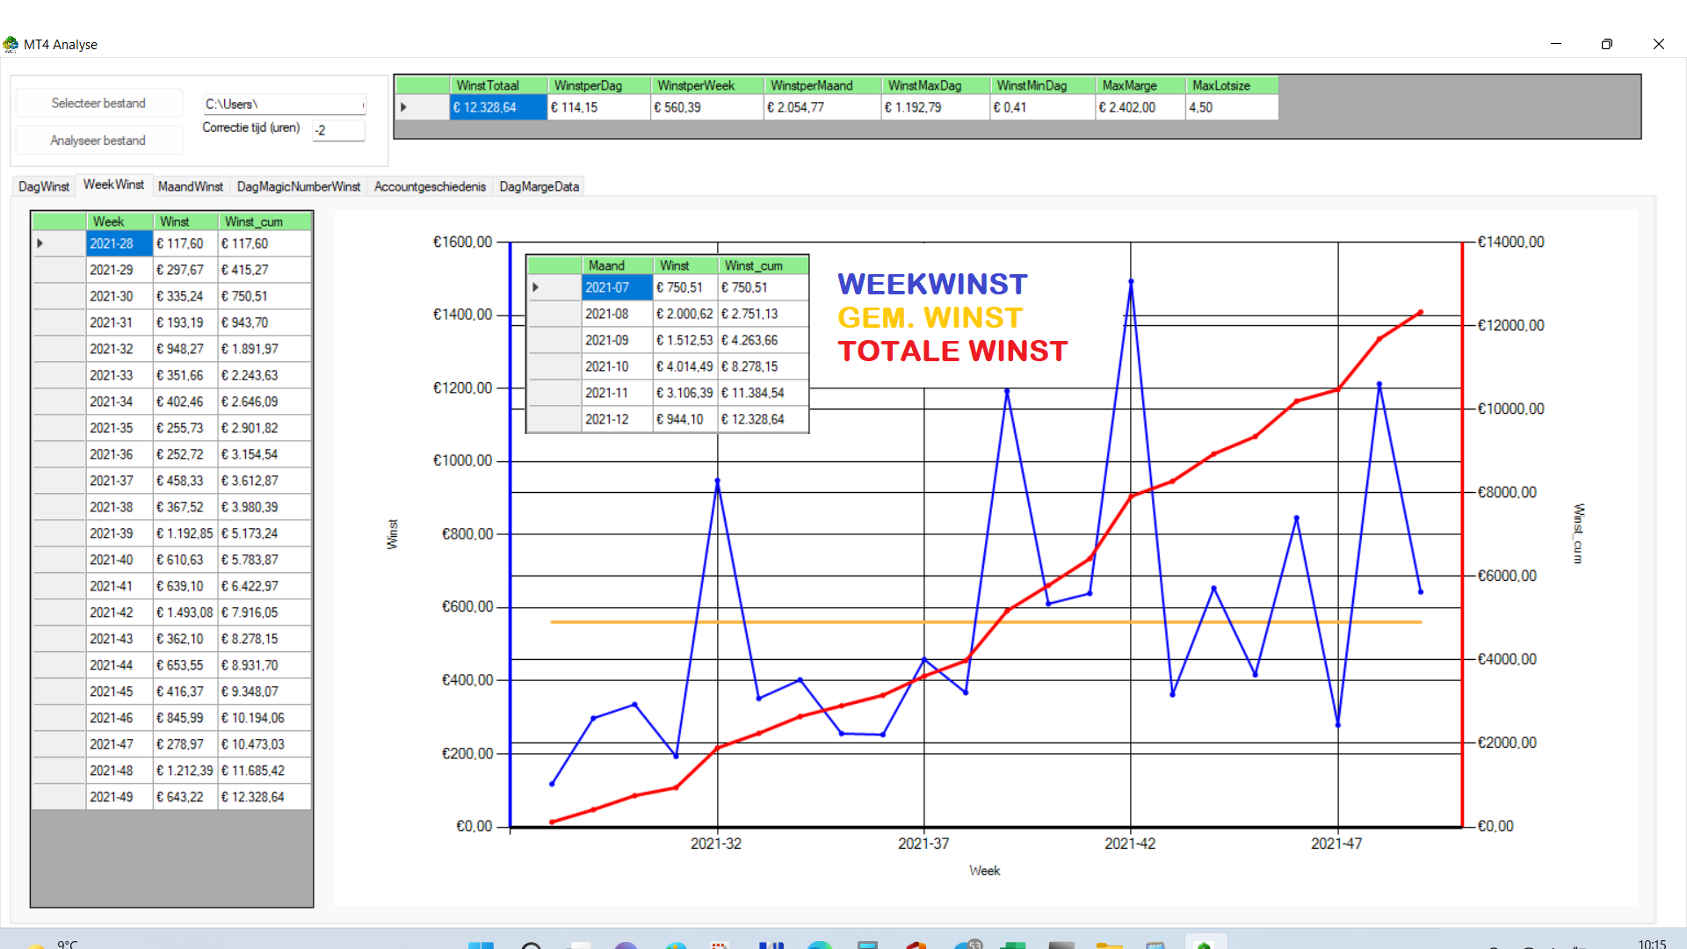Click the MT4 Analyse title bar icon
The width and height of the screenshot is (1687, 949).
tap(11, 44)
